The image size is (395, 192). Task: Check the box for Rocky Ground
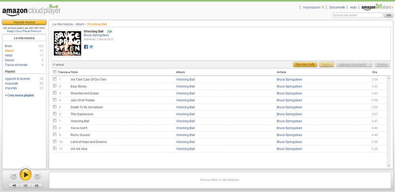coord(55,135)
